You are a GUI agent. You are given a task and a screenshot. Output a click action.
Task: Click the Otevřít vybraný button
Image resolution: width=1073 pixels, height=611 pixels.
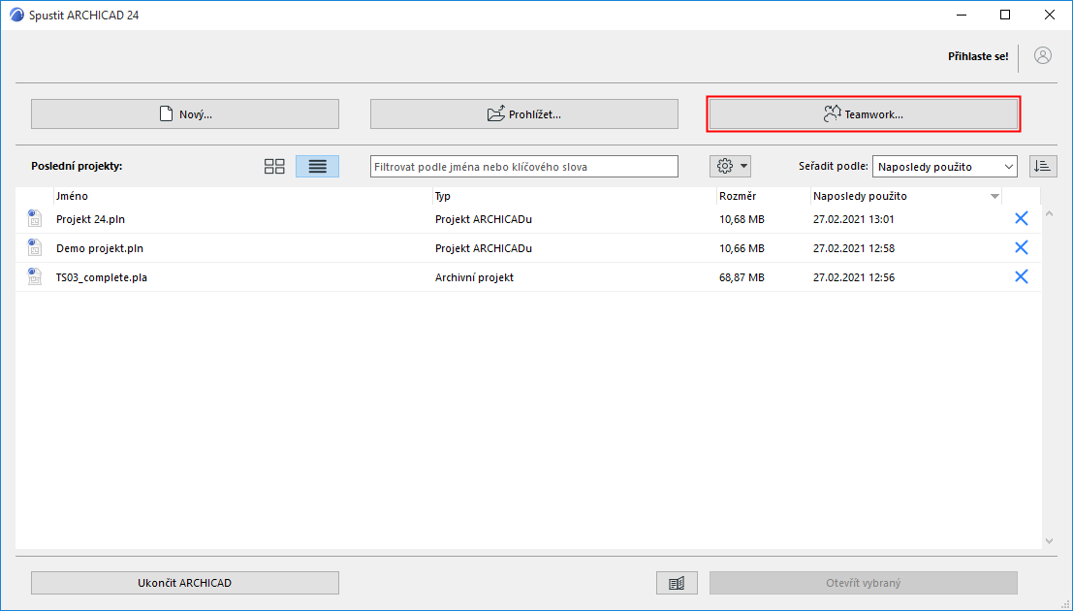coord(863,583)
